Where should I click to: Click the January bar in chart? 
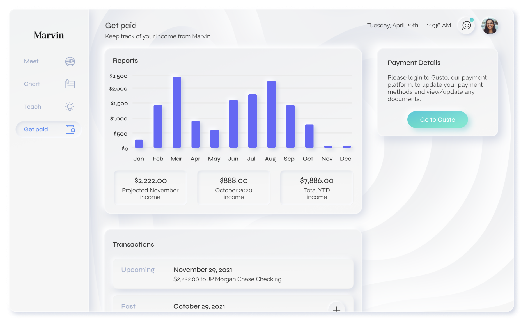139,144
